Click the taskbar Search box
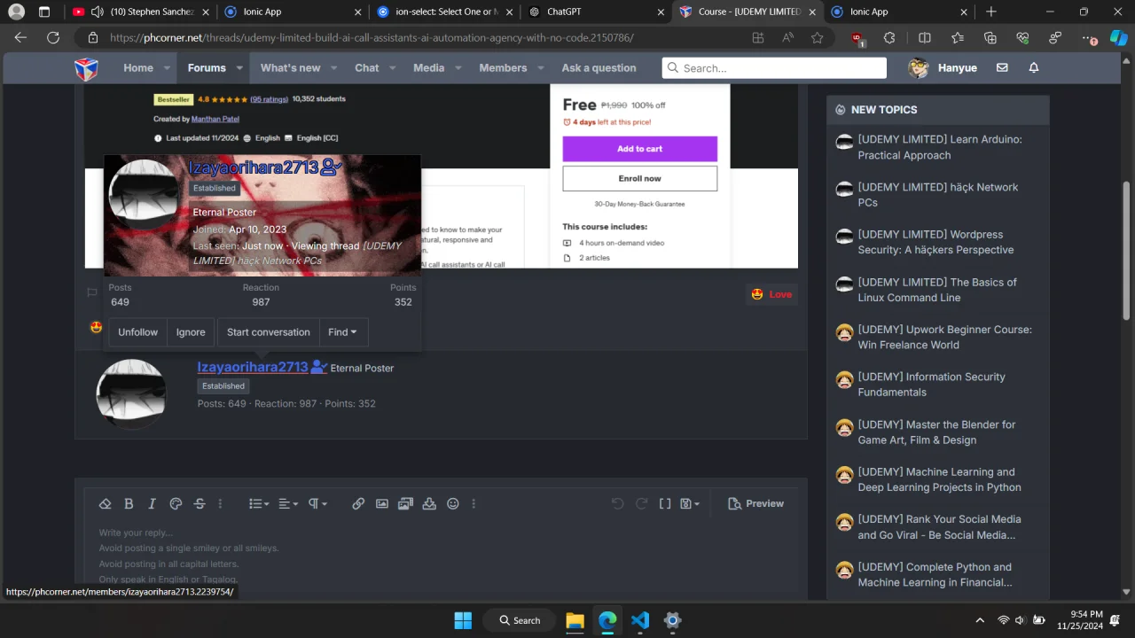1135x638 pixels. coord(520,620)
